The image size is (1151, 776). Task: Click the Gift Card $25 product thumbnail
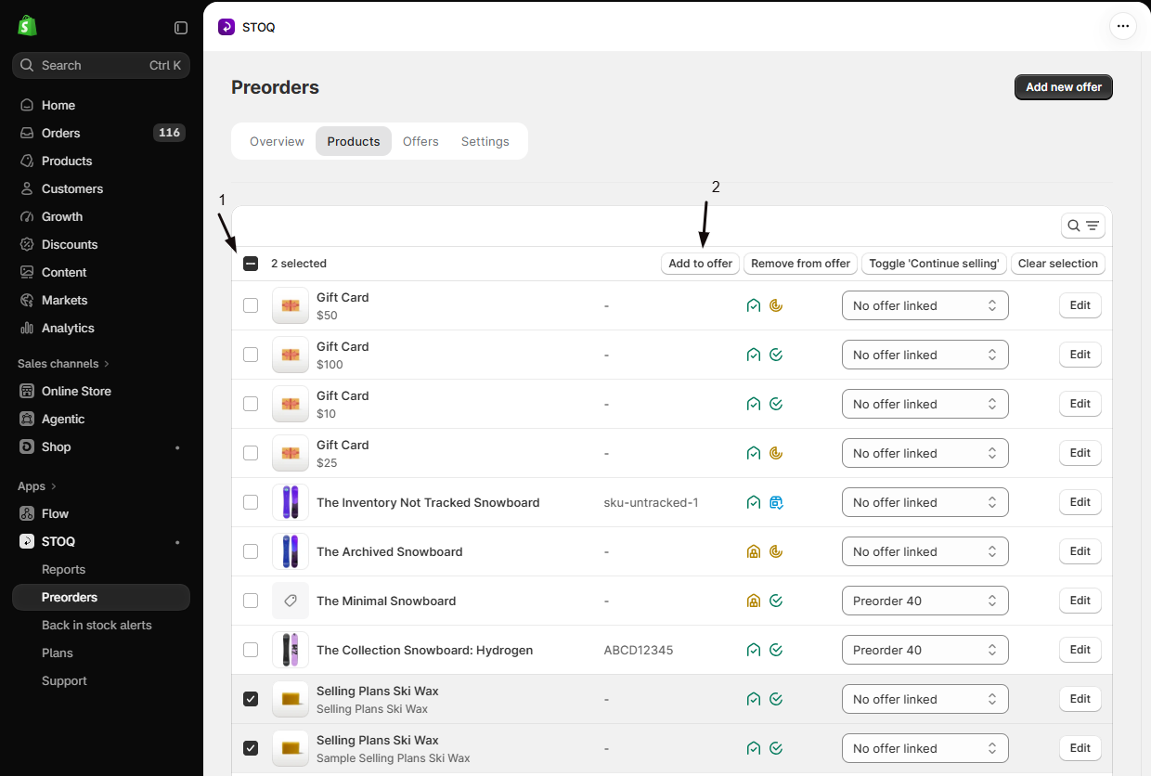pos(291,453)
